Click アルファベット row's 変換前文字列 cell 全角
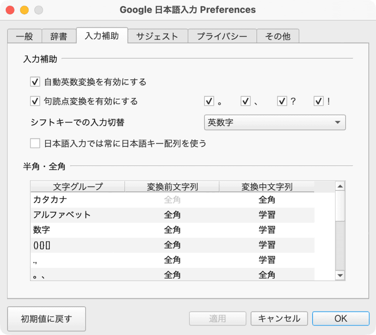This screenshot has height=335, width=376. [x=172, y=215]
